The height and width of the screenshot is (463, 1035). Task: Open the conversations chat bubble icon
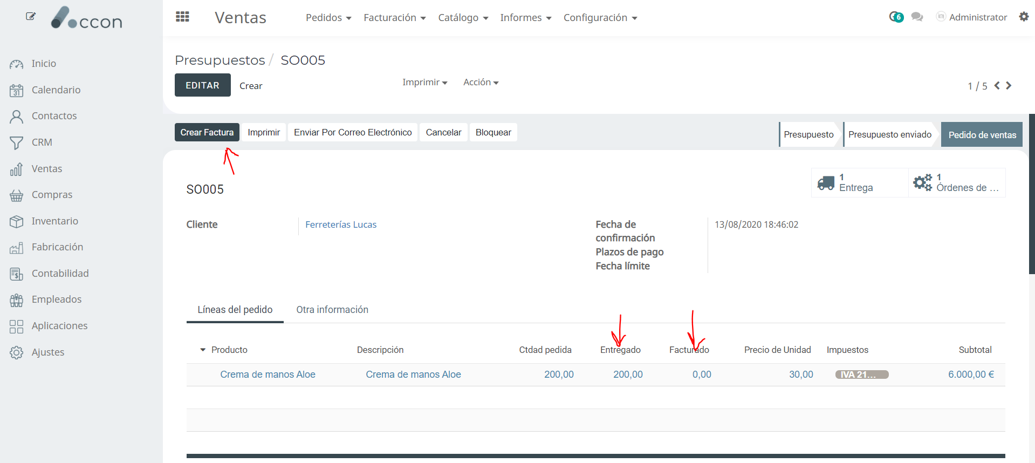[x=917, y=17]
